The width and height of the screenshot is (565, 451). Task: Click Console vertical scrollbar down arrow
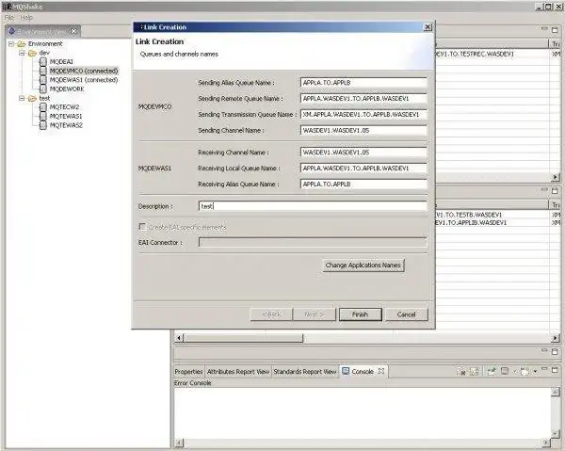click(556, 433)
